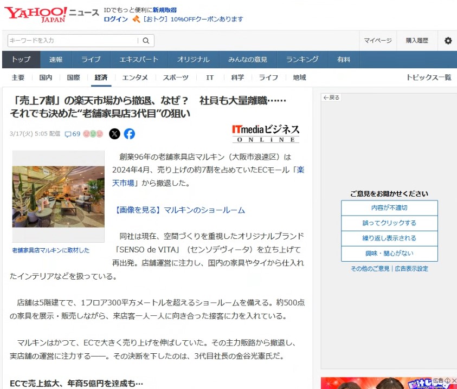
Task: Share the article on X
Action: point(114,134)
